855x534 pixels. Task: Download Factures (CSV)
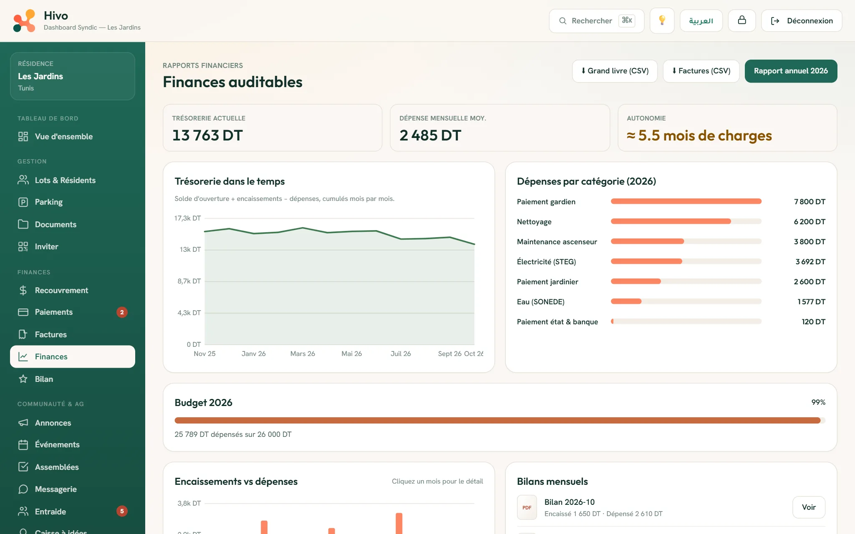[x=701, y=71]
